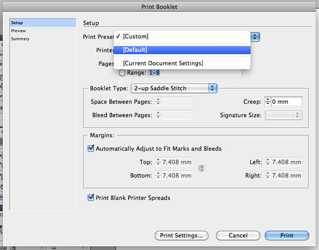Click Bleed Between Pages stepper

[158, 115]
